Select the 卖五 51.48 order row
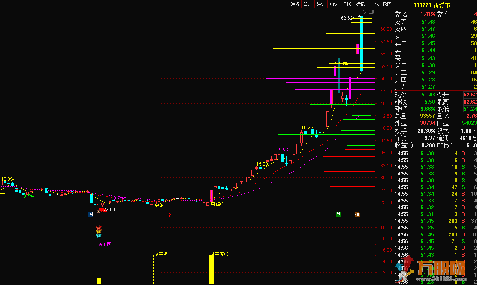This screenshot has width=477, height=285. click(x=435, y=22)
